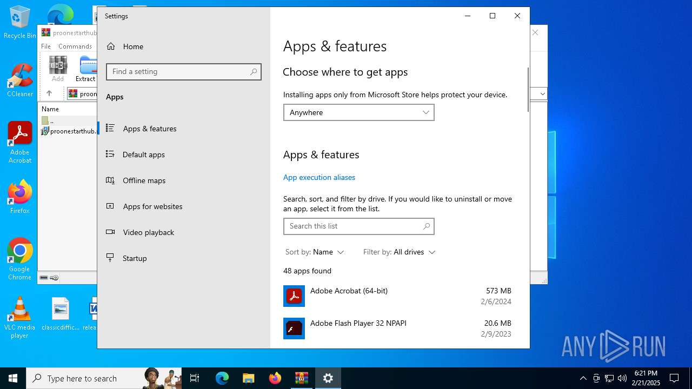This screenshot has width=692, height=389.
Task: Click the taskbar search box
Action: [104, 378]
